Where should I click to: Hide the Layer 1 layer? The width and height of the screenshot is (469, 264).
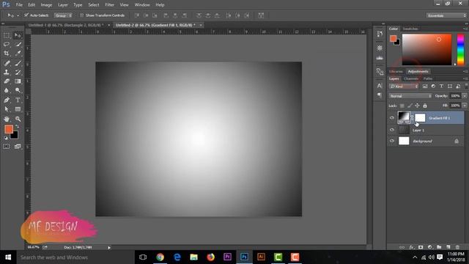392,130
